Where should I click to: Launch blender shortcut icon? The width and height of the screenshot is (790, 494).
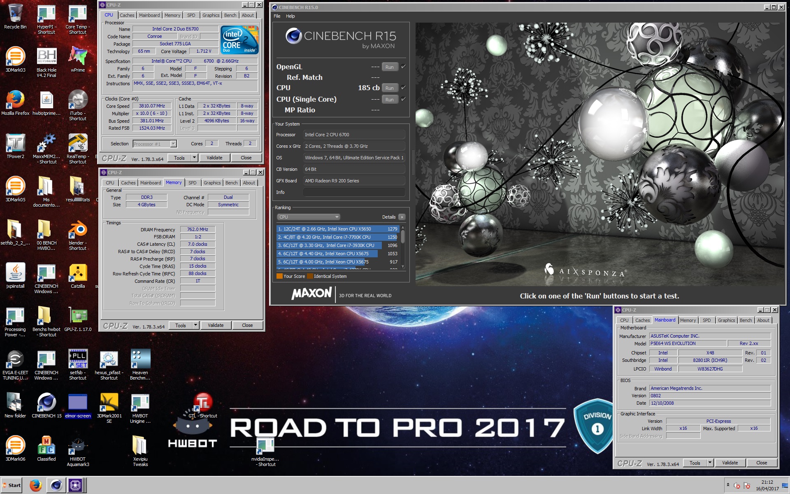(78, 229)
